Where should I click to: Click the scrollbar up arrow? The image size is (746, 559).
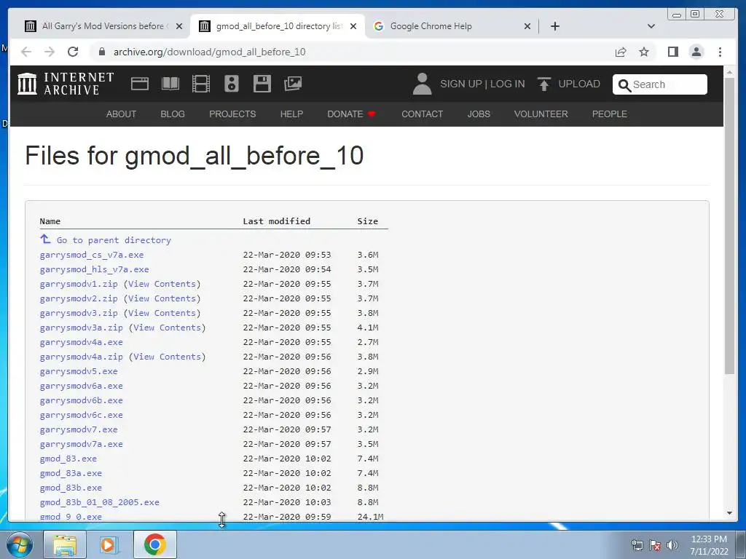729,72
